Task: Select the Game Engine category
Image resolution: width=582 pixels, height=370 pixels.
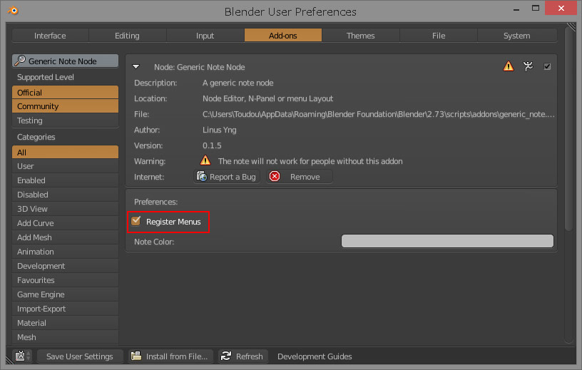Action: pos(66,294)
